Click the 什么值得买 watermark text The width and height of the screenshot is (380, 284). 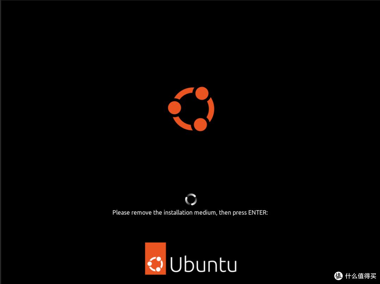(x=361, y=276)
